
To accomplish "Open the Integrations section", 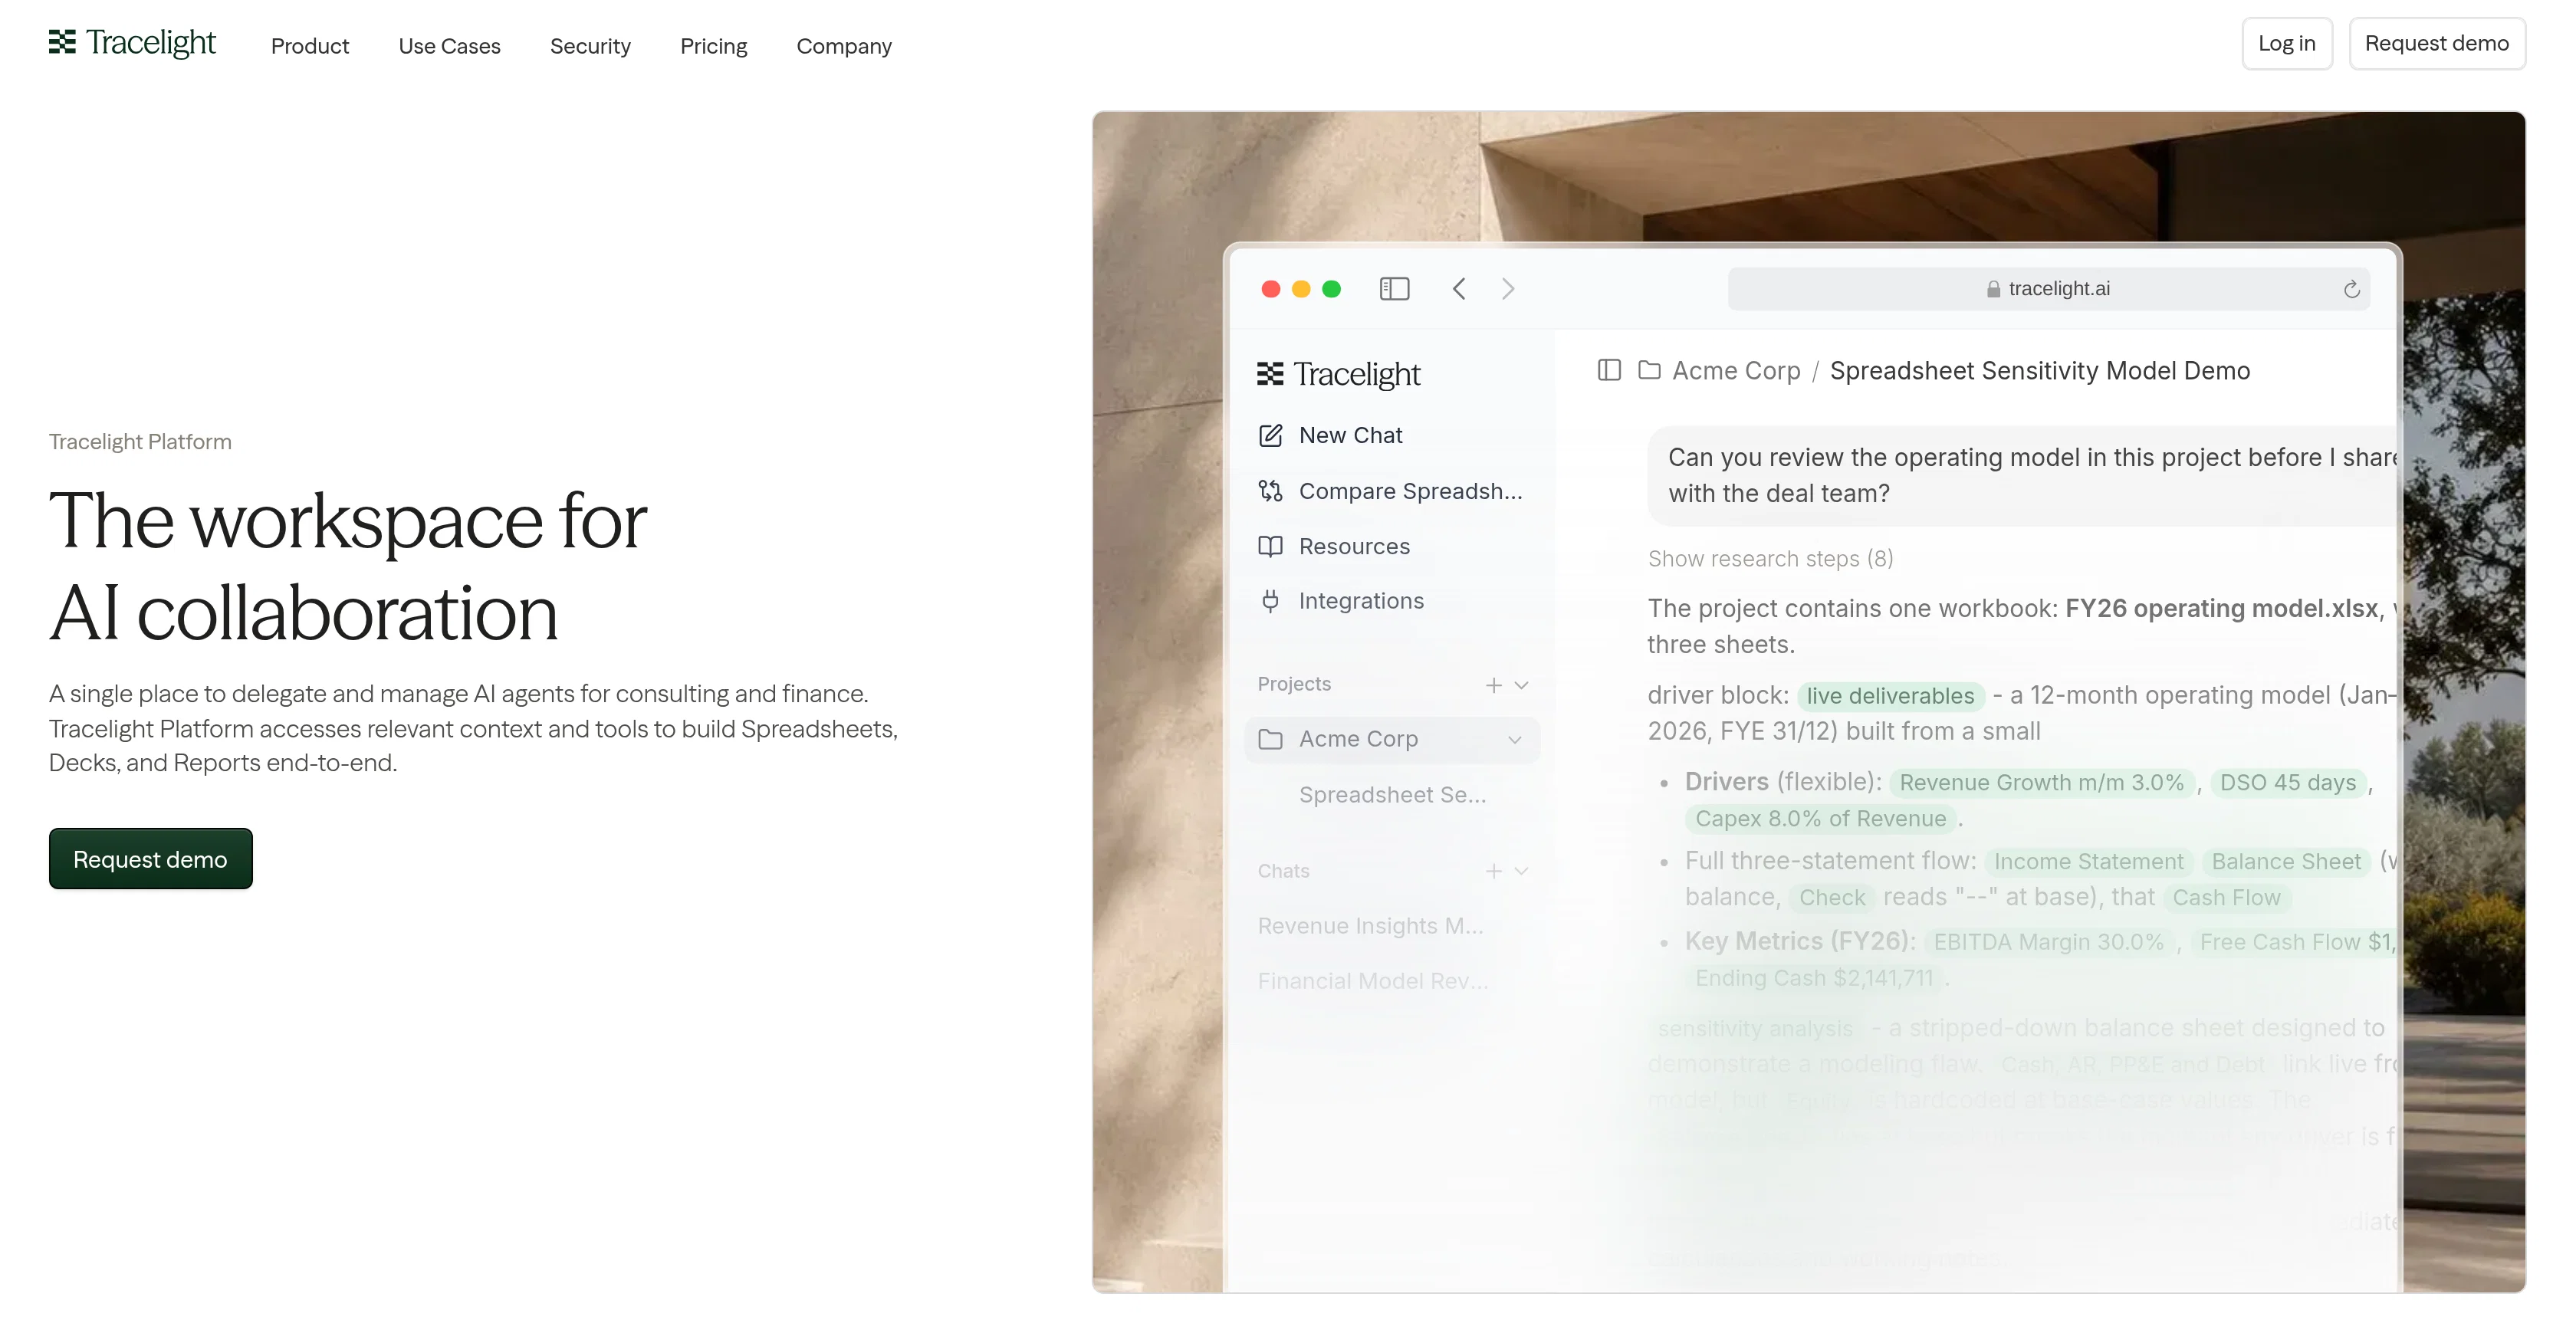I will 1341,601.
